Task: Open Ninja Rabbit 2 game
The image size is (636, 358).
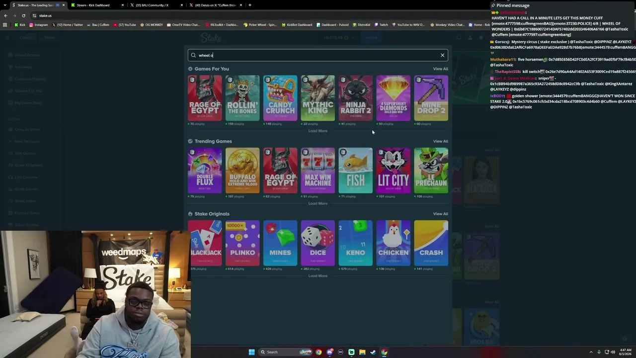Action: [x=356, y=98]
